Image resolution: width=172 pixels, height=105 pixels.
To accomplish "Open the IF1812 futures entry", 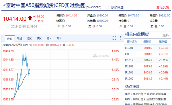I will click(x=147, y=60).
